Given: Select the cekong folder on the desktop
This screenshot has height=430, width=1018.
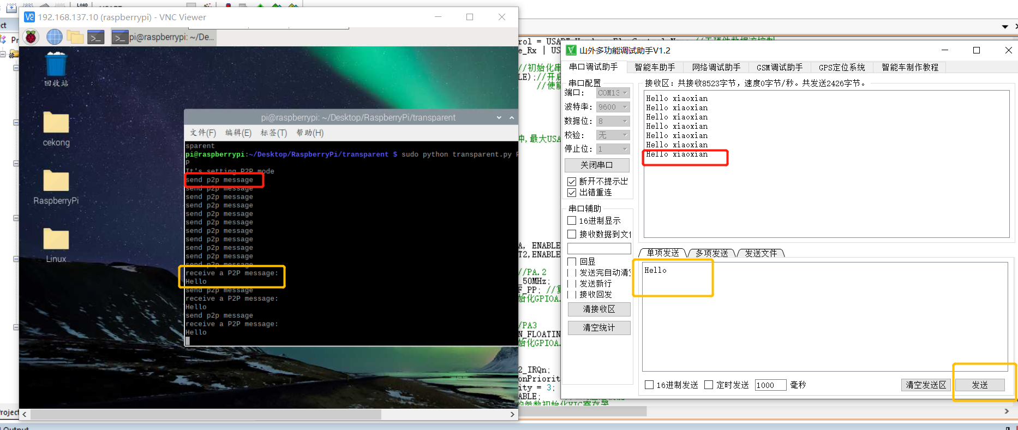Looking at the screenshot, I should point(56,129).
